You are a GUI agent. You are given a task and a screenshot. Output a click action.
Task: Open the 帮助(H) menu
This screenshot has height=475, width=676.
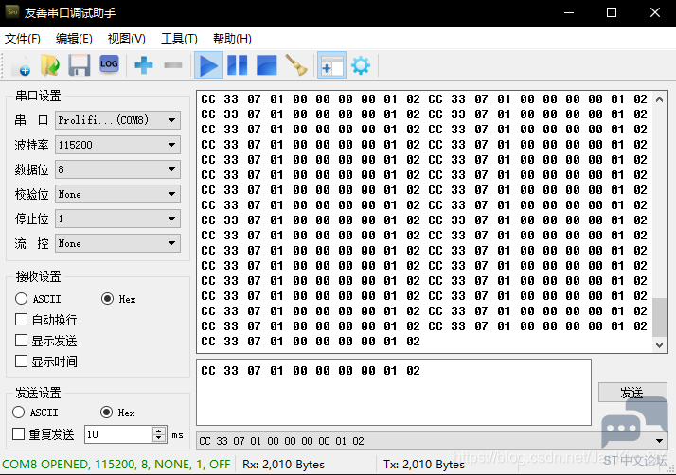[232, 39]
